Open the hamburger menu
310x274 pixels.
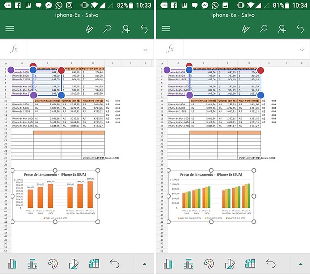pos(10,28)
